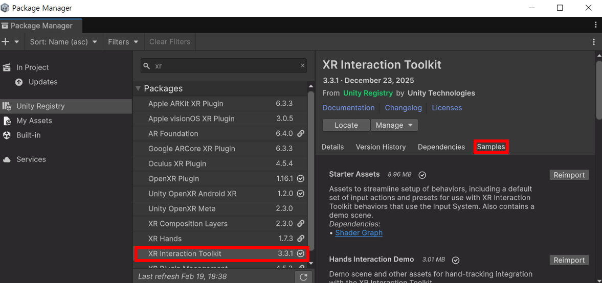The image size is (602, 283).
Task: Select Google ARCore XR Plugin package
Action: tap(220, 149)
